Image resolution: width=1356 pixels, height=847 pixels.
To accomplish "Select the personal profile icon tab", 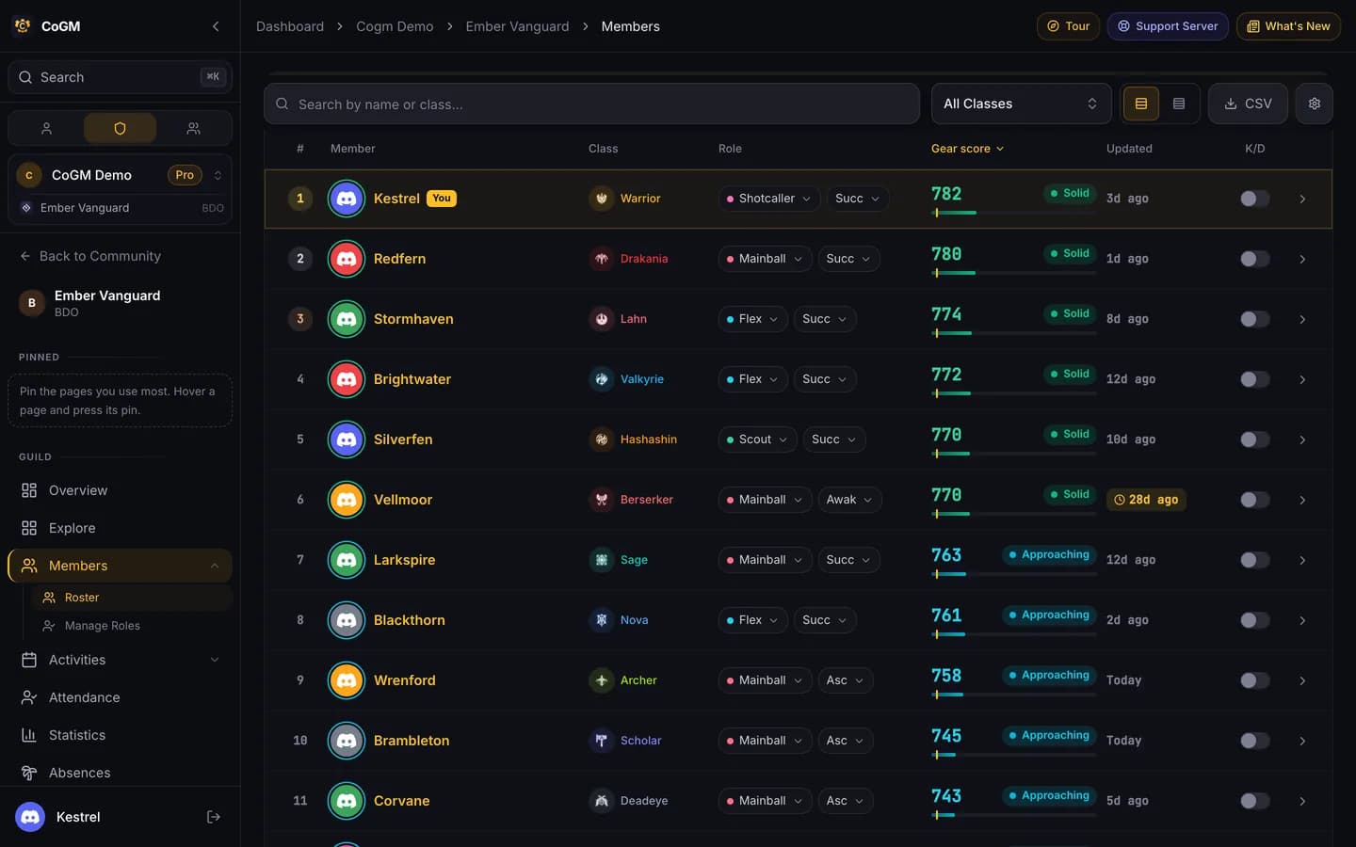I will (x=46, y=128).
